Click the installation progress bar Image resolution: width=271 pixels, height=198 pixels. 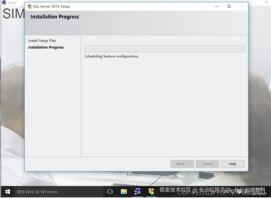pos(164,49)
